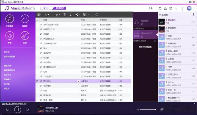Sort by the Album Artist column header

pyautogui.click(x=103, y=20)
